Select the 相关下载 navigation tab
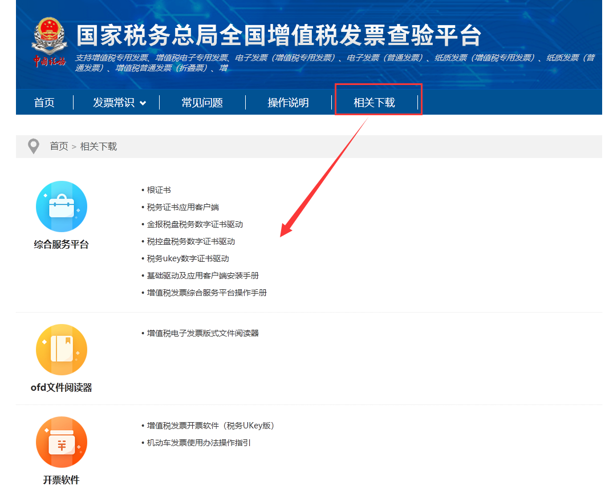This screenshot has width=605, height=494. point(374,103)
